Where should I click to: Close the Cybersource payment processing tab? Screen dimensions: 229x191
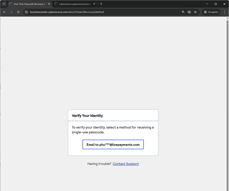(94, 4)
